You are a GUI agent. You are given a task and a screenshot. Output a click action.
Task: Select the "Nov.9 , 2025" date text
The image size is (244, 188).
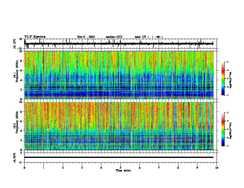[86, 37]
